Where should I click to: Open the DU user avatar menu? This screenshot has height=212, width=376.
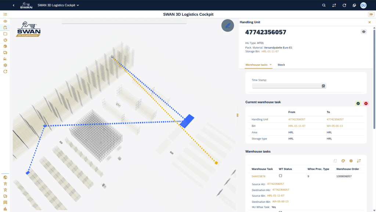(364, 5)
